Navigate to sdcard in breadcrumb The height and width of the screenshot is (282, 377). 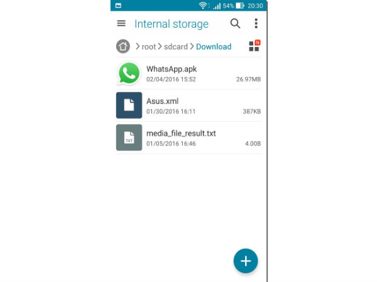[176, 46]
